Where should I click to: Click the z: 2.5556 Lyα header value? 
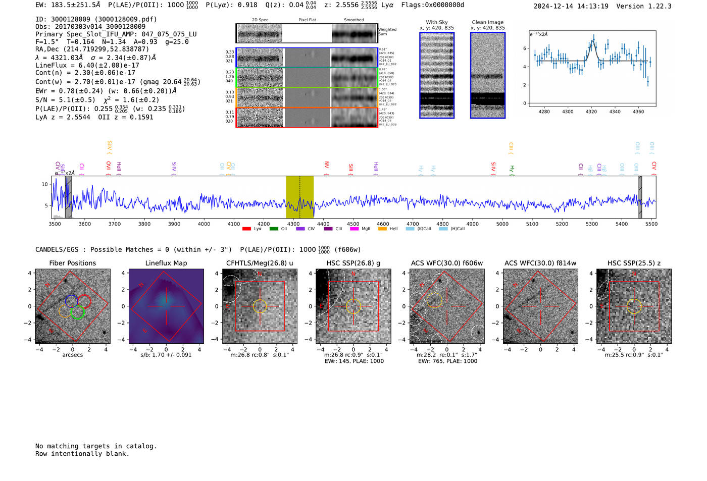[359, 5]
